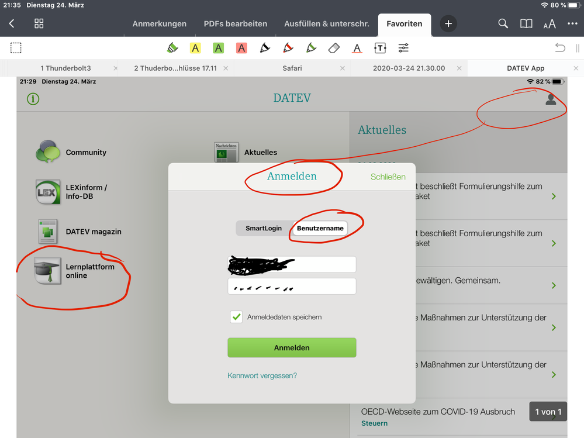Switch to the Anmerkungen tab
The width and height of the screenshot is (584, 438).
tap(160, 24)
